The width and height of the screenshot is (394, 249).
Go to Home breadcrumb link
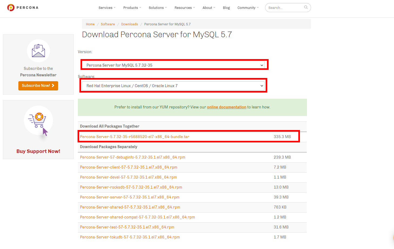tap(90, 24)
